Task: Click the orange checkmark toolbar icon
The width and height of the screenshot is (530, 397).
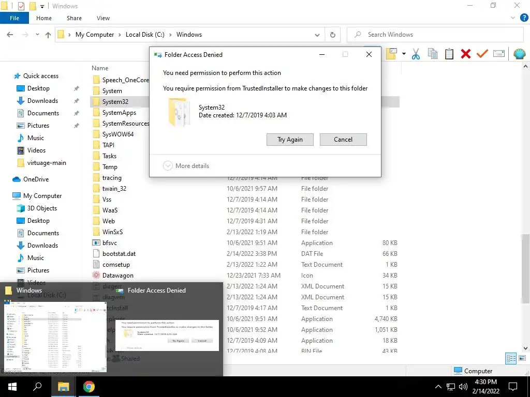Action: coord(482,54)
